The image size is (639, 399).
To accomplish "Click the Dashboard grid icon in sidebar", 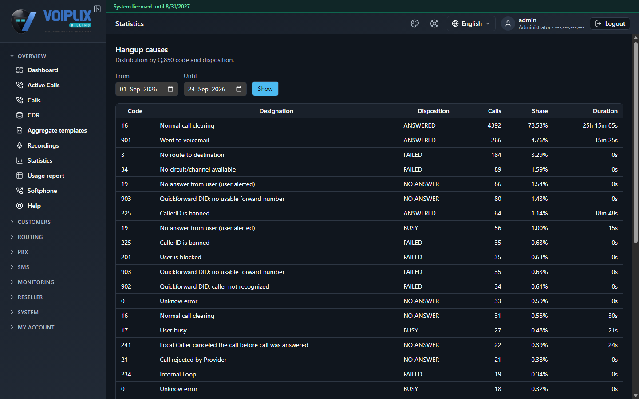I will (x=20, y=70).
